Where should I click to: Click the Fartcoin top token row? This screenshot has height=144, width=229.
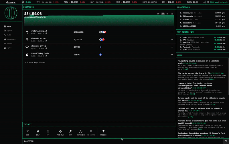(202, 47)
